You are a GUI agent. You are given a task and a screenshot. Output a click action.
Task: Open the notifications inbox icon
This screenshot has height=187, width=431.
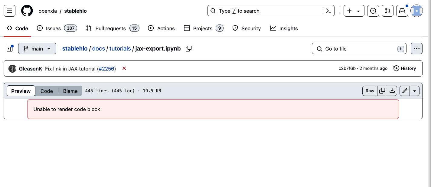point(402,11)
